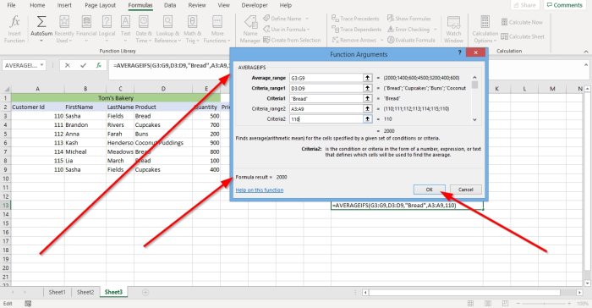The image size is (592, 308).
Task: Open Financial functions list
Action: point(86,30)
